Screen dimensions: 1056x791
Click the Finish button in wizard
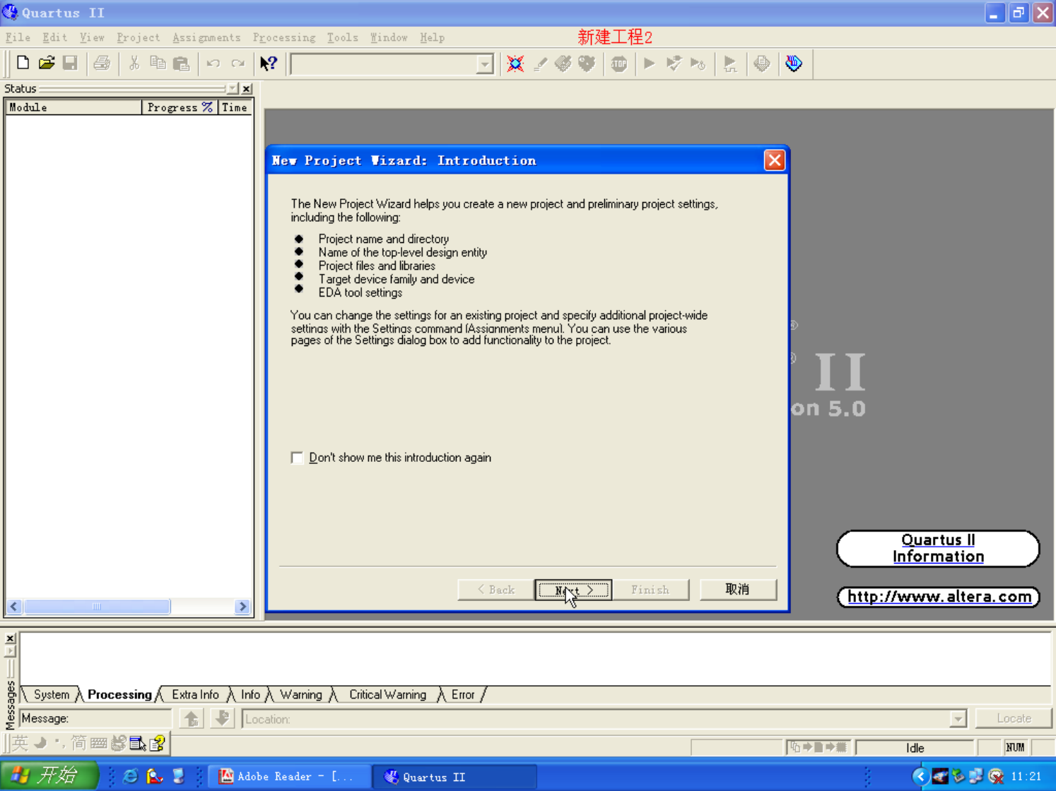[650, 590]
